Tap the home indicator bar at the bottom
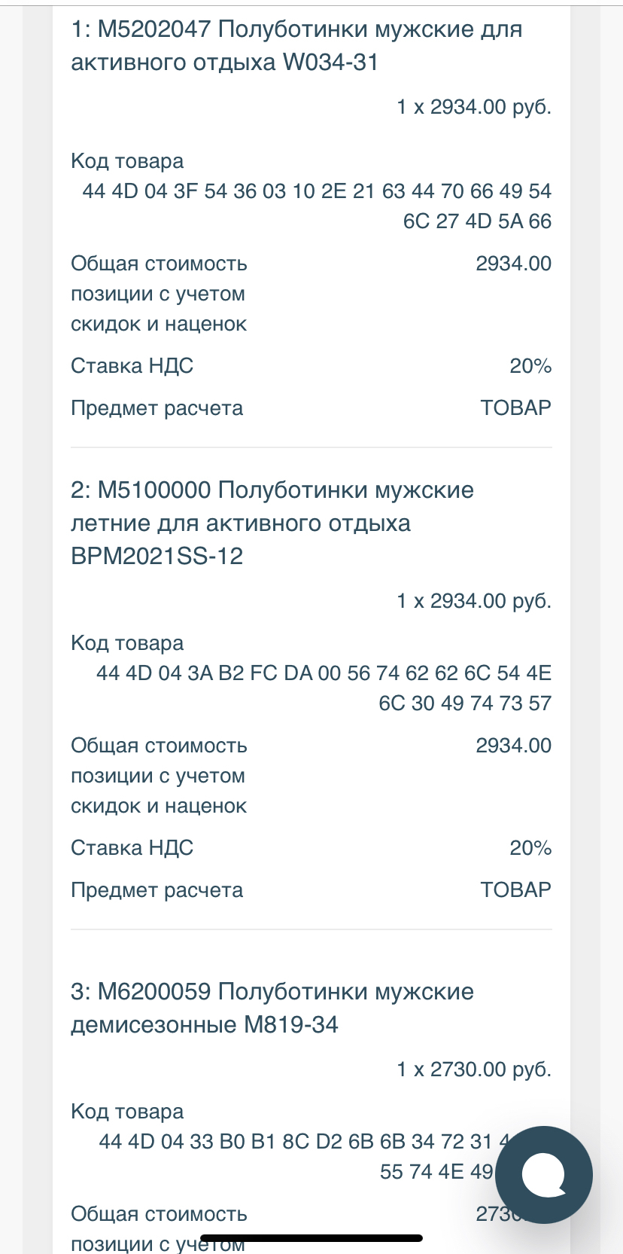The width and height of the screenshot is (623, 1254). (311, 1238)
